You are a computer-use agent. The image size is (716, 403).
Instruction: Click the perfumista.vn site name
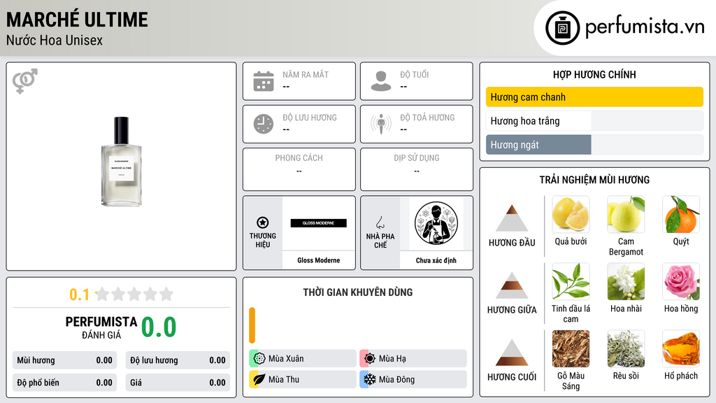(644, 27)
